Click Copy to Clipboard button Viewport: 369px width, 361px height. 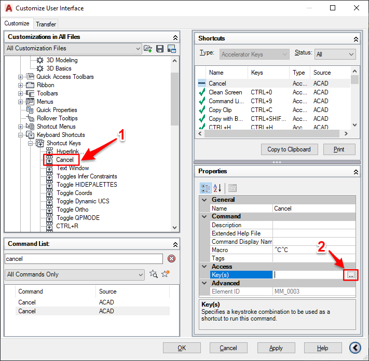(289, 149)
